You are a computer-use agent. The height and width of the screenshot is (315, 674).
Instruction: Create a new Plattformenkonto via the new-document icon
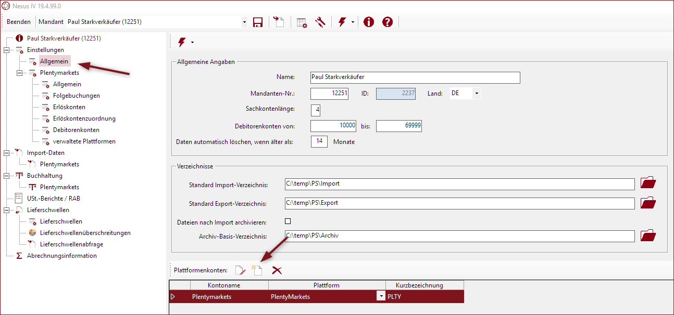coord(257,270)
